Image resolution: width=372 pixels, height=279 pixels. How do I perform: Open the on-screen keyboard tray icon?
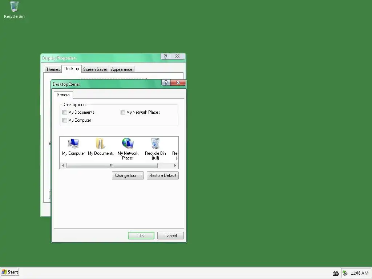335,273
